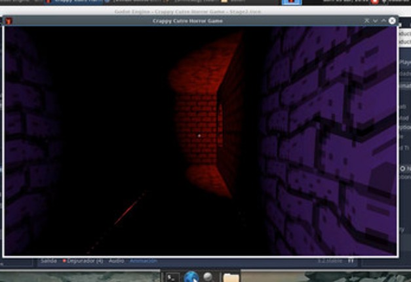Click the red indicator icon in the top panel
The image size is (411, 282).
click(375, 1)
